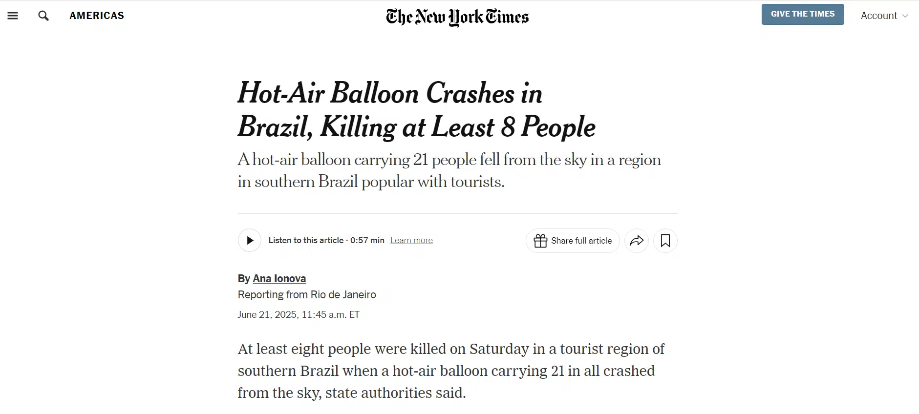This screenshot has height=414, width=919.
Task: Open the AMERICAS section
Action: click(97, 16)
